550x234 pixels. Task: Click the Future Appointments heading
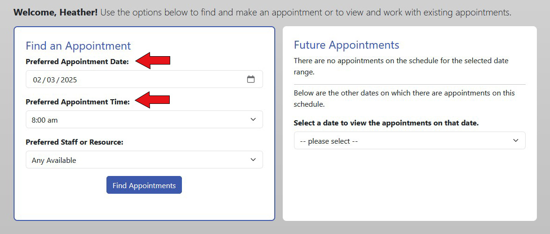pyautogui.click(x=347, y=45)
